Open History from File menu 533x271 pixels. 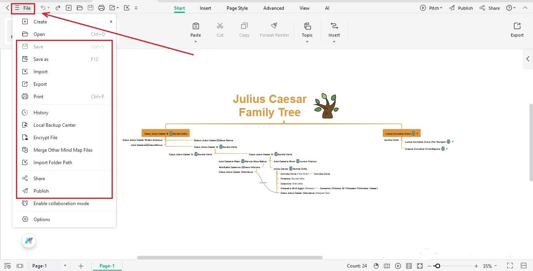(x=64, y=113)
